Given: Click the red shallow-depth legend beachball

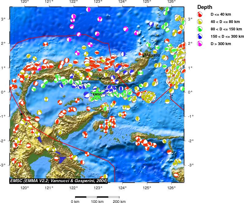Looking at the screenshot, I should click(200, 14).
